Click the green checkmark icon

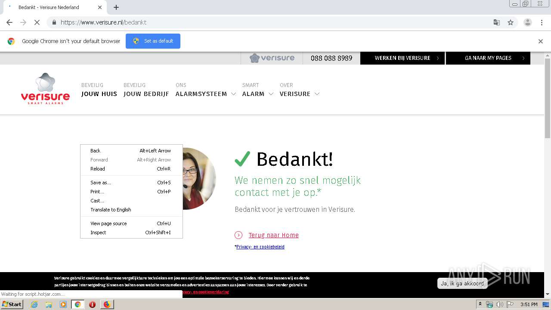(x=242, y=158)
